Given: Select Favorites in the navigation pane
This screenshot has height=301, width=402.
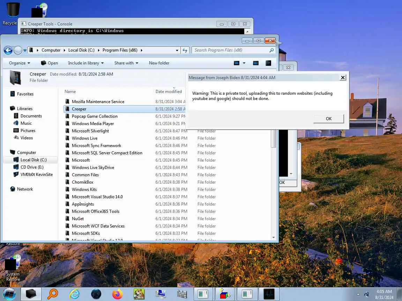Looking at the screenshot, I should 25,94.
